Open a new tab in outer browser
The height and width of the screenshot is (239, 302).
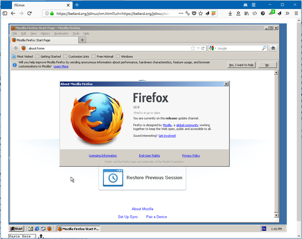(77, 5)
